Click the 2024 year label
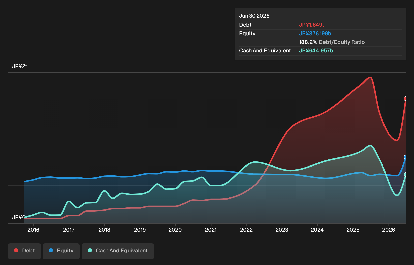Screen dimensions: 414x265 point(317,230)
